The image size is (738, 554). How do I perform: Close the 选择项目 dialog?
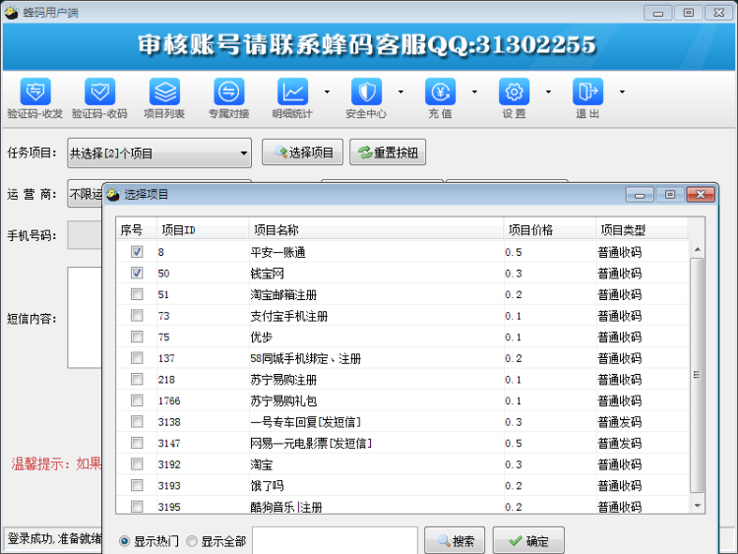(701, 194)
